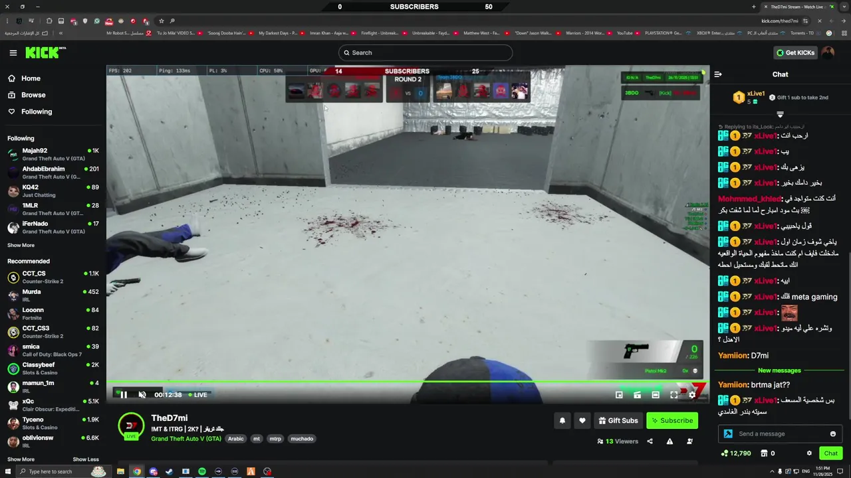Click the Gift Subs button
Image resolution: width=851 pixels, height=478 pixels.
pyautogui.click(x=618, y=420)
